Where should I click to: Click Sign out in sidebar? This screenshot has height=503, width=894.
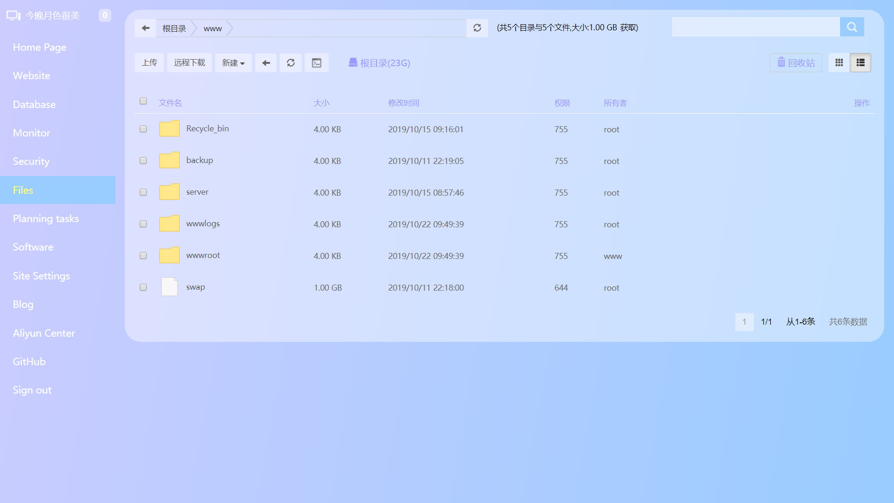point(32,390)
